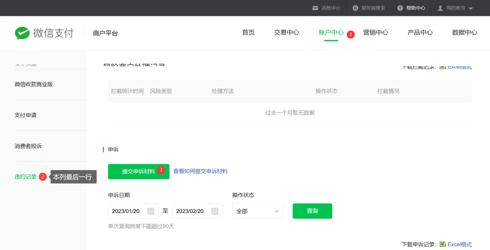Open 消费者投诉 in the sidebar
This screenshot has height=250, width=490.
pyautogui.click(x=28, y=146)
